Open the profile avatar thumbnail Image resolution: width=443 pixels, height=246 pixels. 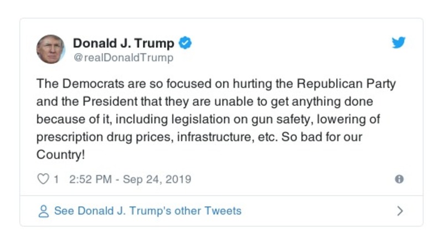tap(50, 49)
